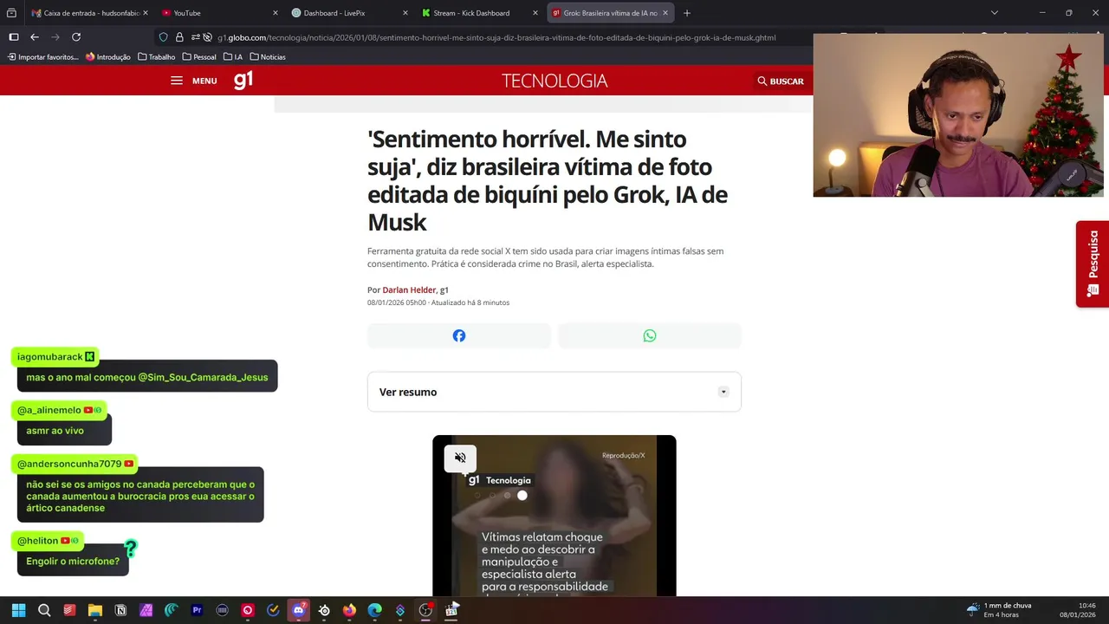The image size is (1109, 624).
Task: Go back to previous page
Action: (x=35, y=37)
